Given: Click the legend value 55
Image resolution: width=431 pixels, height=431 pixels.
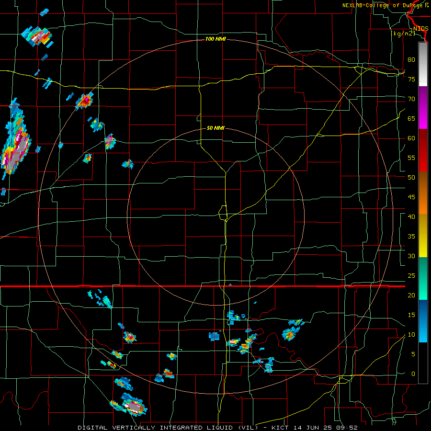Looking at the screenshot, I should coord(411,158).
